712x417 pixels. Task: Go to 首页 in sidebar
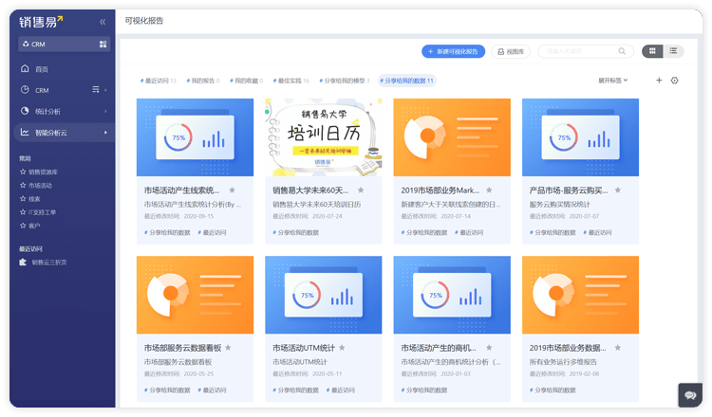click(x=42, y=69)
